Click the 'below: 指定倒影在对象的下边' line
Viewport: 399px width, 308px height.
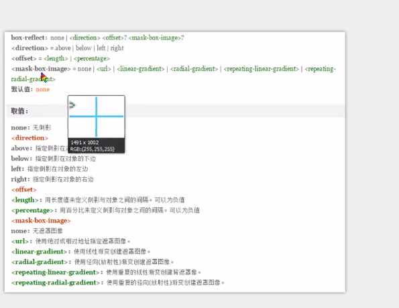54,158
